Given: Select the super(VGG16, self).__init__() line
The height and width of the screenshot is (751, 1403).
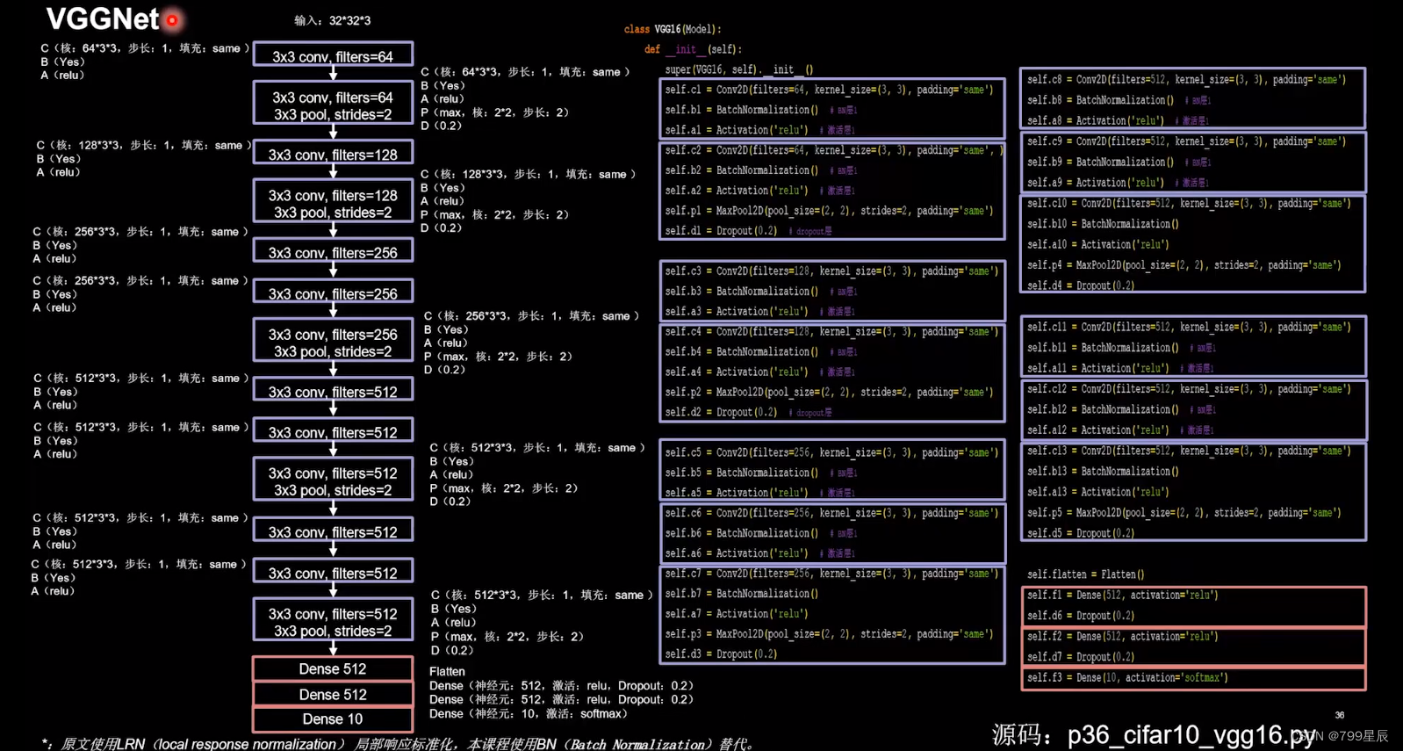Looking at the screenshot, I should [x=739, y=69].
